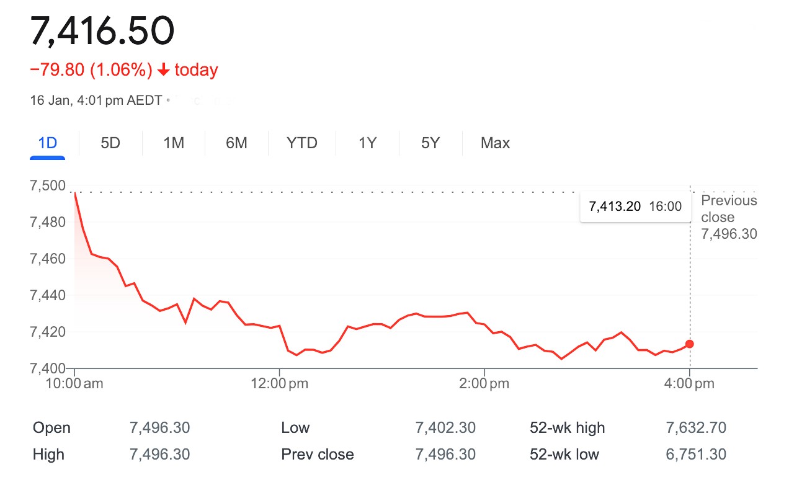Screen dimensions: 789x485
Task: Select the YTD range tab
Action: click(302, 143)
